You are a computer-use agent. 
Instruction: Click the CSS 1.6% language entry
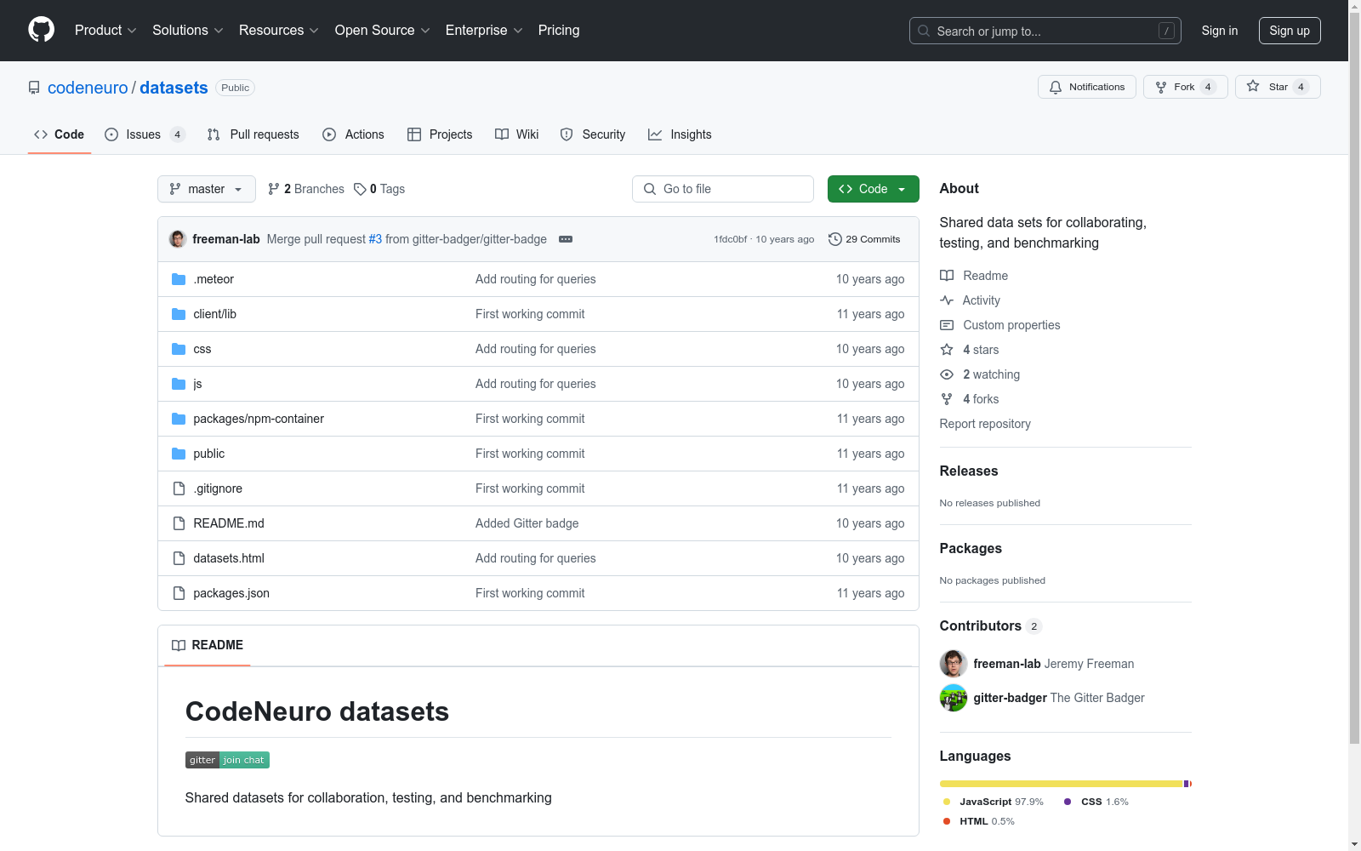(1096, 802)
